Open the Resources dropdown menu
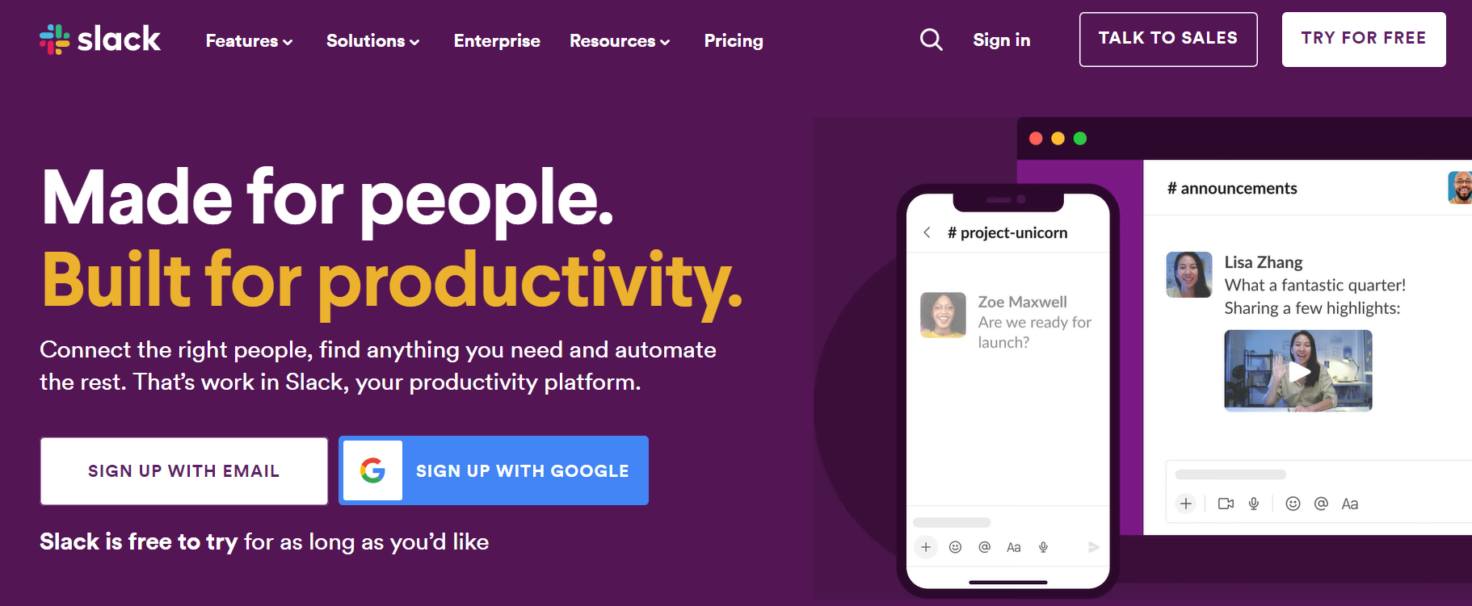1472x606 pixels. click(x=620, y=40)
